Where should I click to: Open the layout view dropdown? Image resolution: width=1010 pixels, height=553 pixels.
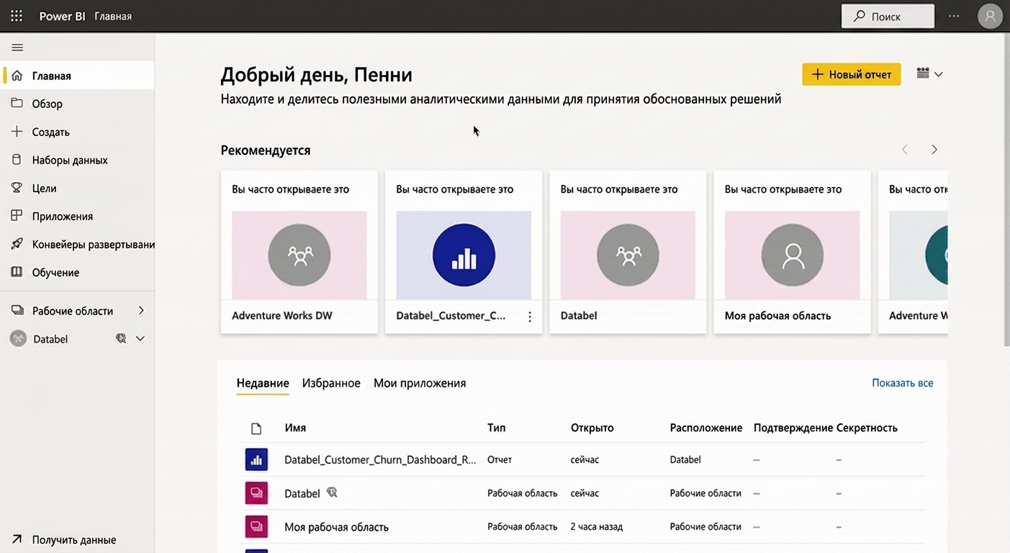click(x=930, y=73)
